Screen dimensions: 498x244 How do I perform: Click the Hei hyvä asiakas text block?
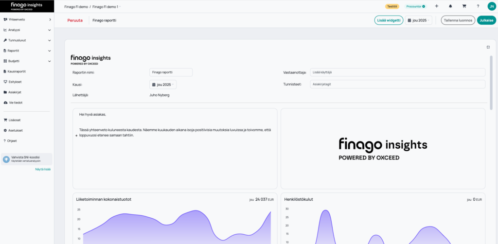point(175,149)
